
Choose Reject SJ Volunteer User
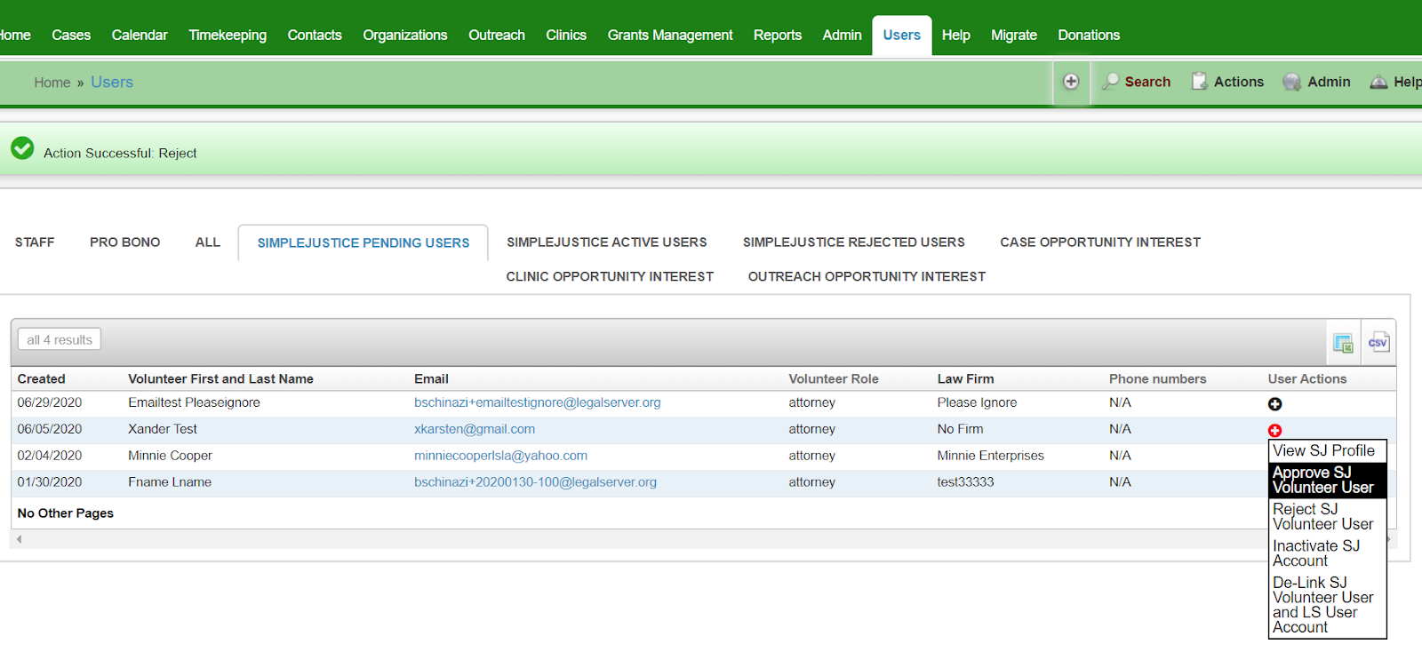pos(1327,516)
